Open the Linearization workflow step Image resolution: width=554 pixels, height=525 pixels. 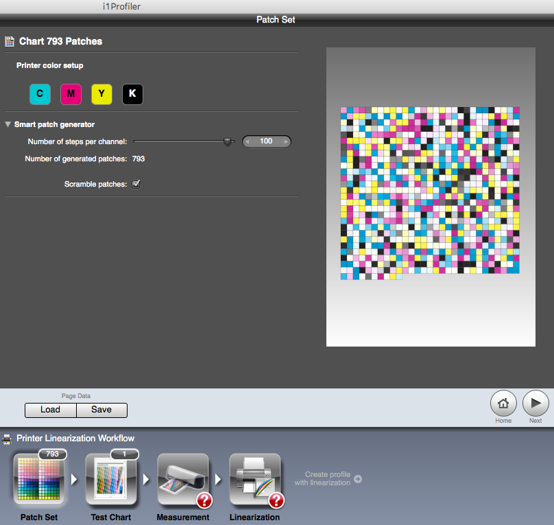(255, 480)
